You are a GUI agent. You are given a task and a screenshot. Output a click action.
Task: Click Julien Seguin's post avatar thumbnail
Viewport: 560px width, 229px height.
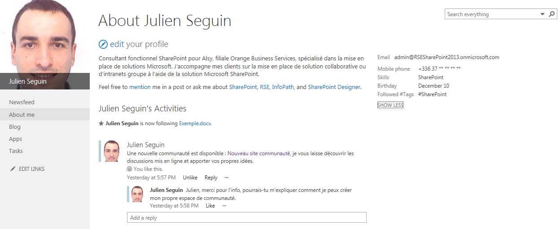(x=112, y=151)
